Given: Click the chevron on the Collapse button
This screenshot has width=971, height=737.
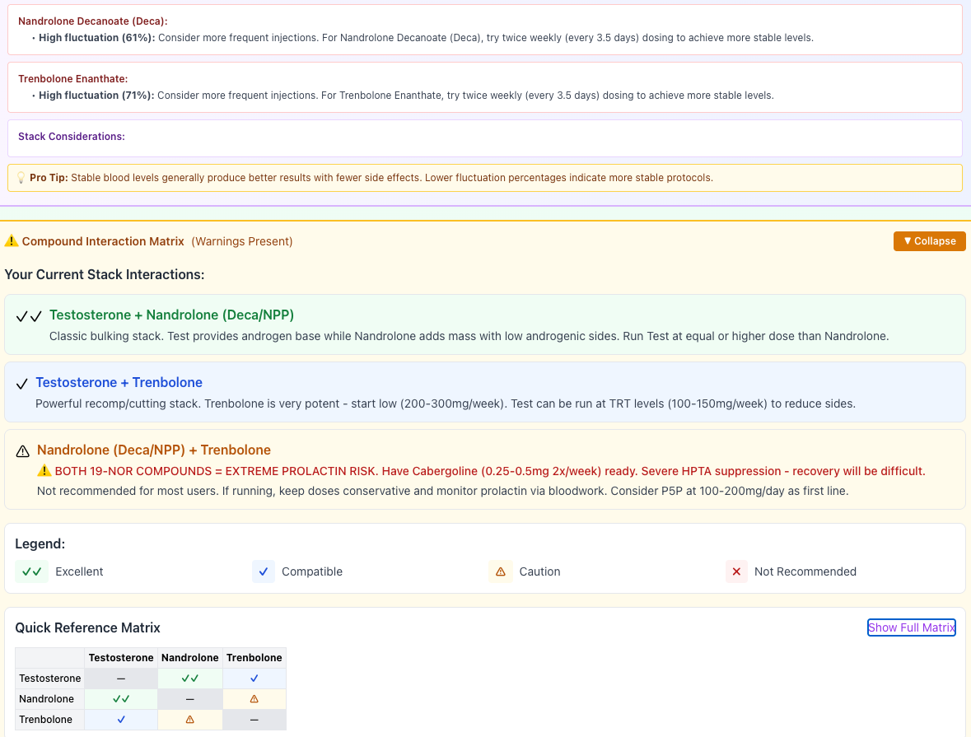Looking at the screenshot, I should click(x=907, y=241).
